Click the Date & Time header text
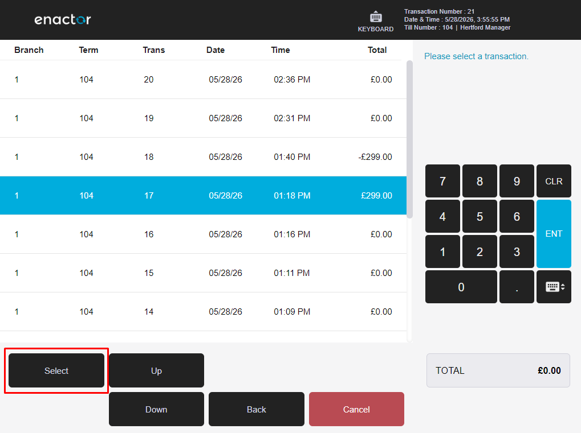This screenshot has width=581, height=433. click(x=457, y=19)
